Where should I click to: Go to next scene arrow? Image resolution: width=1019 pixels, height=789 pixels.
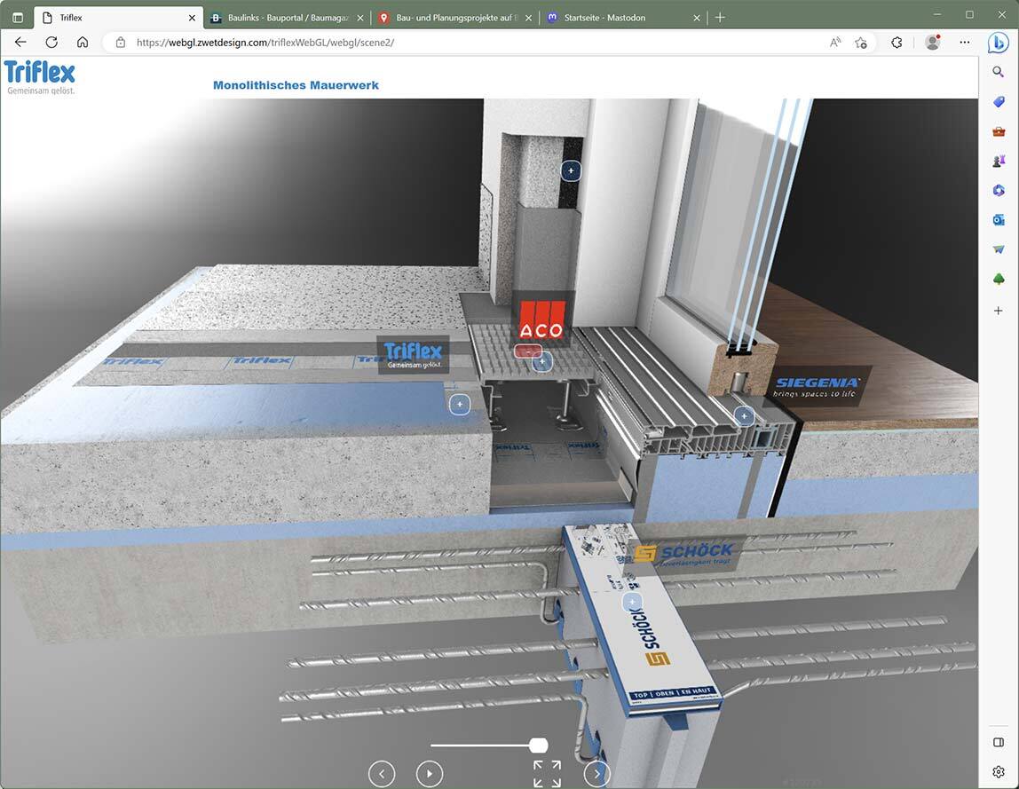click(x=596, y=773)
